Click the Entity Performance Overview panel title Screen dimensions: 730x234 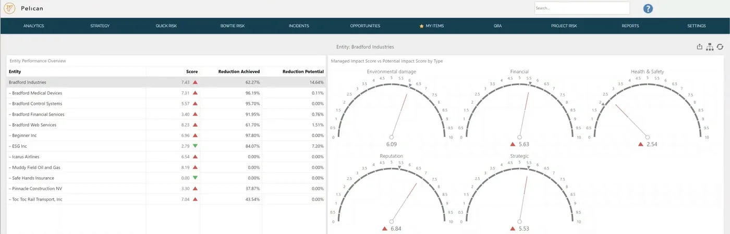coord(38,61)
